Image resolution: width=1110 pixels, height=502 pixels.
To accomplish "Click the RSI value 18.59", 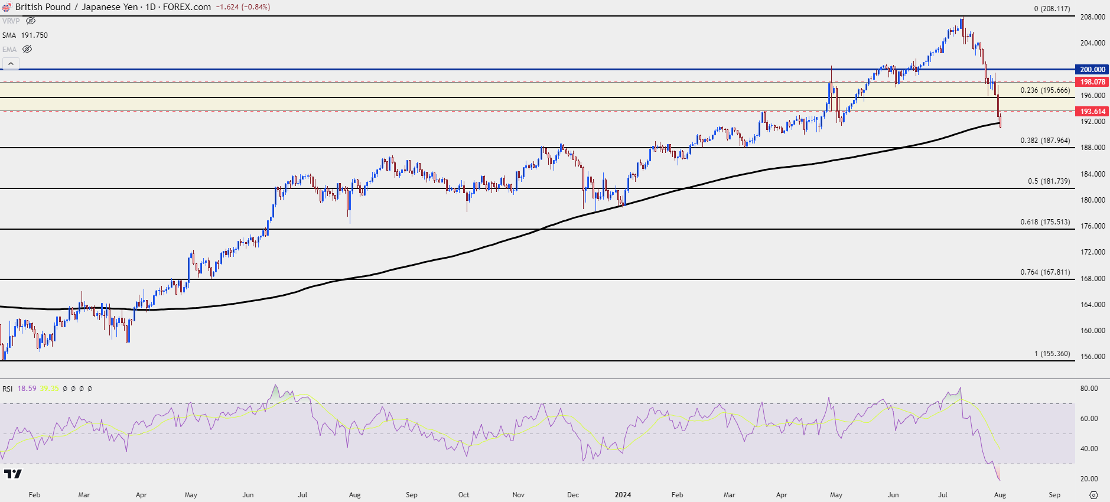I will coord(27,389).
